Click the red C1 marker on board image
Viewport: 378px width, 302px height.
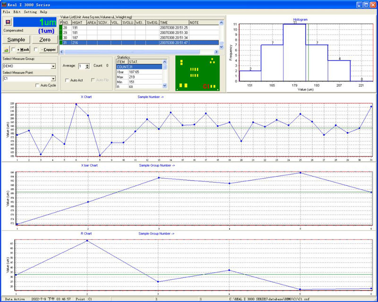pyautogui.click(x=206, y=86)
